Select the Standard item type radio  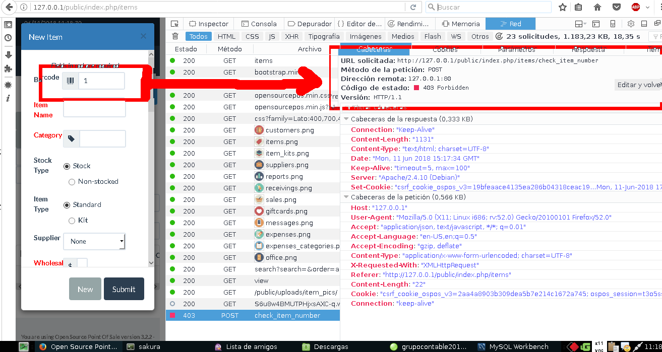pyautogui.click(x=67, y=204)
